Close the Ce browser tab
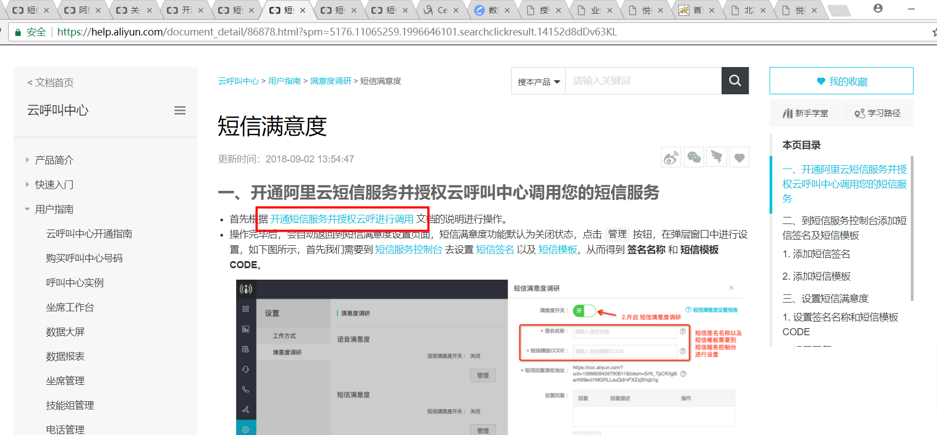937x435 pixels. (x=456, y=10)
